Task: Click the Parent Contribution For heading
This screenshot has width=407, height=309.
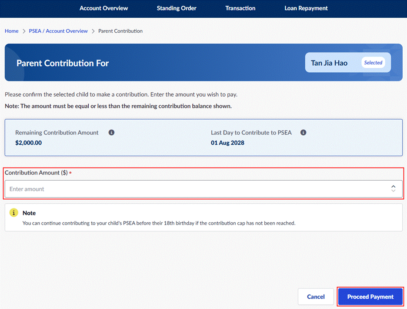Action: (x=63, y=63)
